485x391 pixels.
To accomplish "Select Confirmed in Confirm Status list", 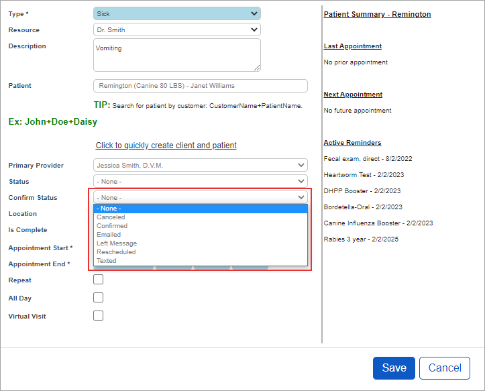I will tap(201, 226).
